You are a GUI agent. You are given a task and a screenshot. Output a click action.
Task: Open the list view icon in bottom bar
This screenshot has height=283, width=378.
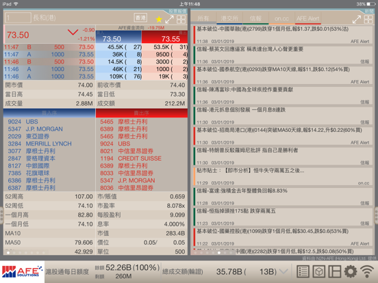click(303, 271)
